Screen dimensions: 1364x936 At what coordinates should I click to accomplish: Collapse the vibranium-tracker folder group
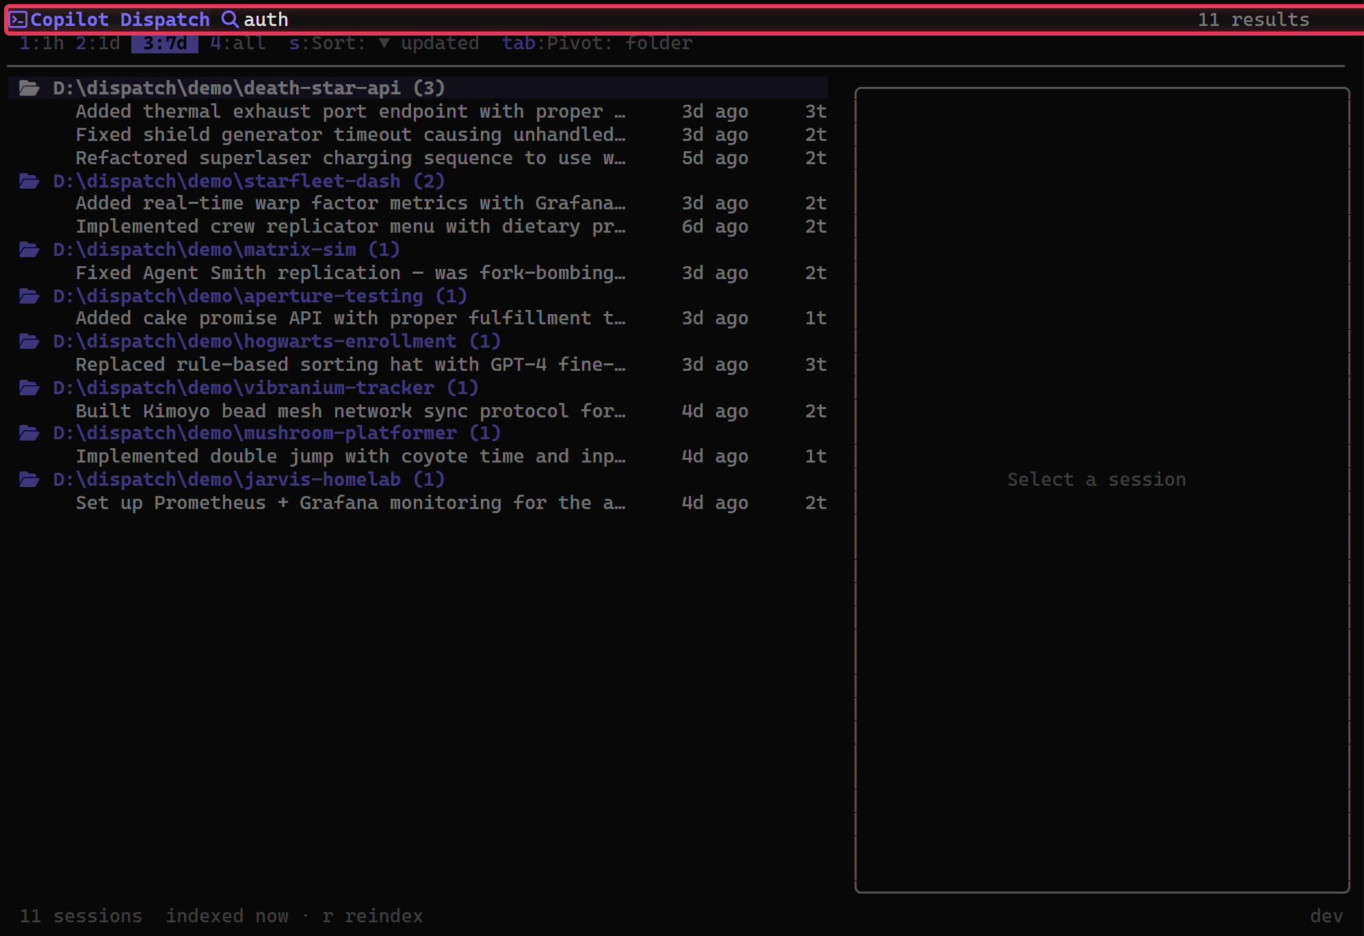point(265,388)
